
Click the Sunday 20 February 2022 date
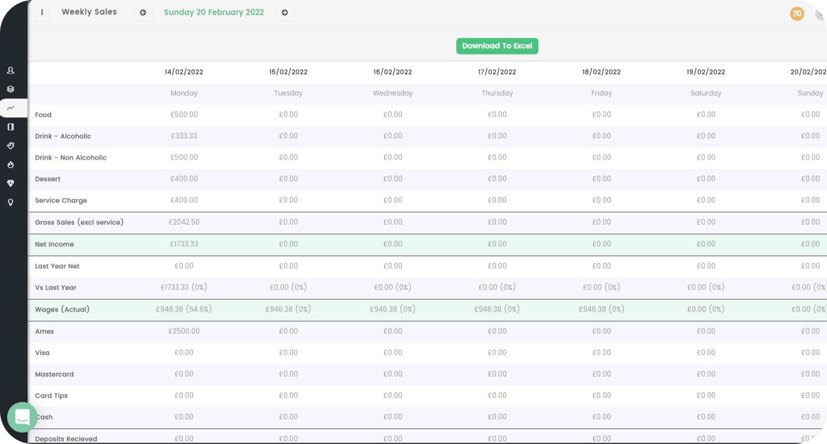(214, 12)
